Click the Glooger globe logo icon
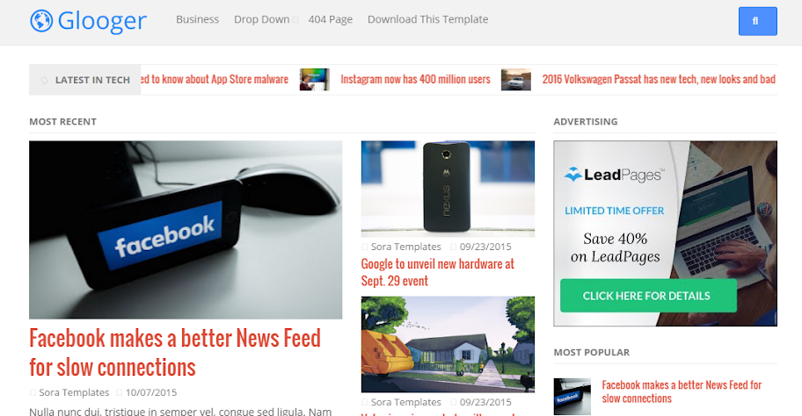Image resolution: width=802 pixels, height=416 pixels. [x=41, y=21]
